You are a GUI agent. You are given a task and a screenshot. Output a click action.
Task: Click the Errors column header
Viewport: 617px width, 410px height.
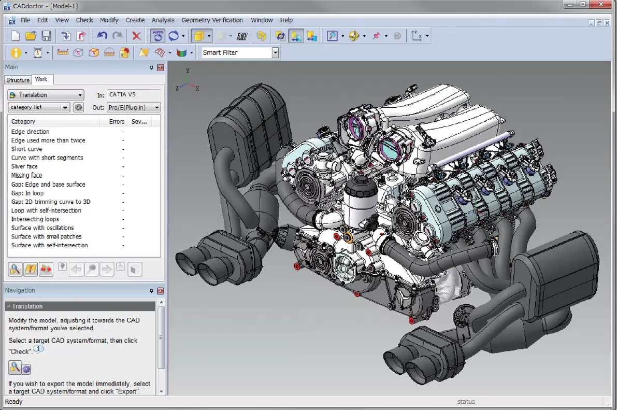pos(117,121)
